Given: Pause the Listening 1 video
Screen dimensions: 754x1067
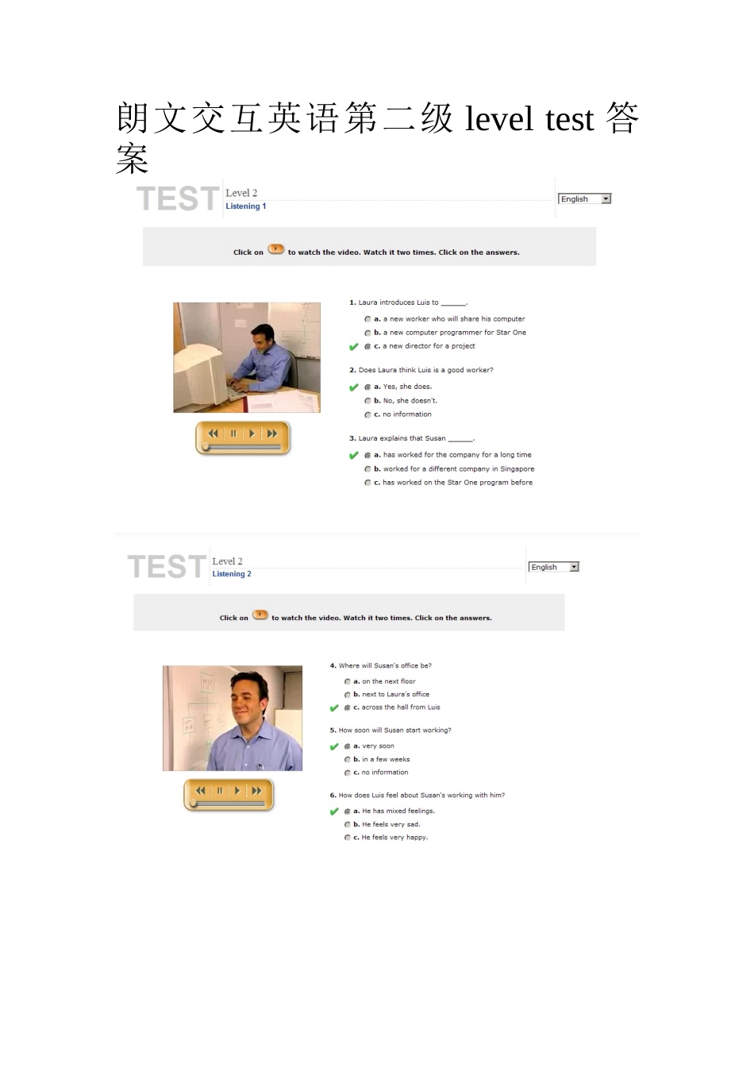Looking at the screenshot, I should pos(233,433).
